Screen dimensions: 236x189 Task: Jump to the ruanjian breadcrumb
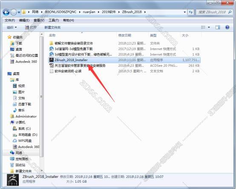tap(89, 12)
